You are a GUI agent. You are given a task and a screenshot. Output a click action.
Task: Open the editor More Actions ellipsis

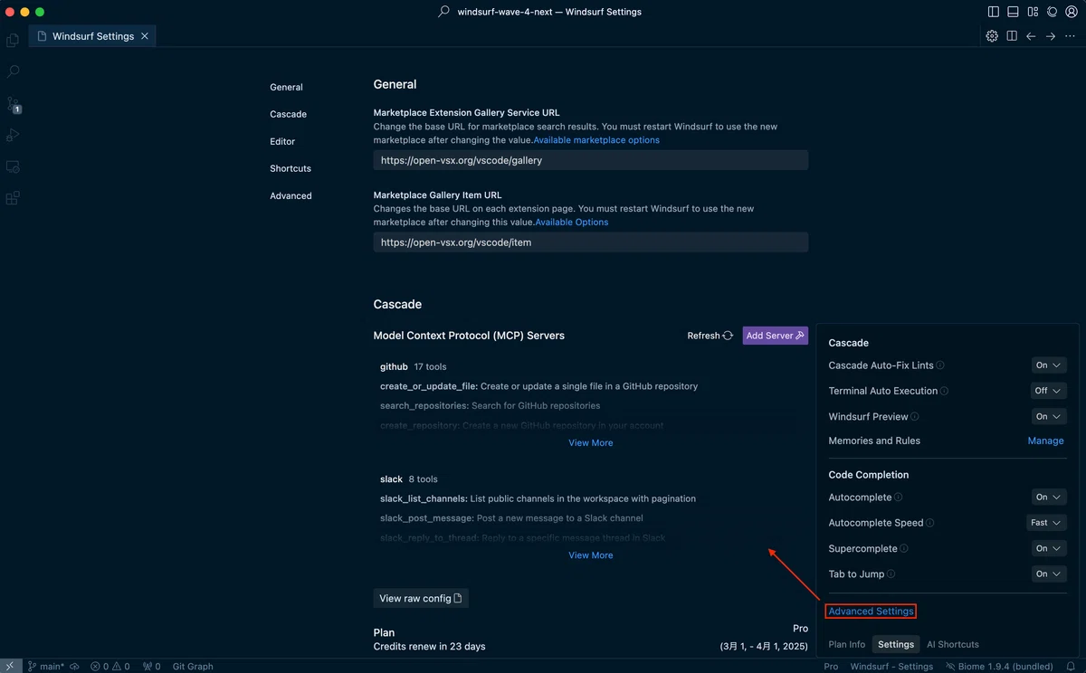(1071, 36)
